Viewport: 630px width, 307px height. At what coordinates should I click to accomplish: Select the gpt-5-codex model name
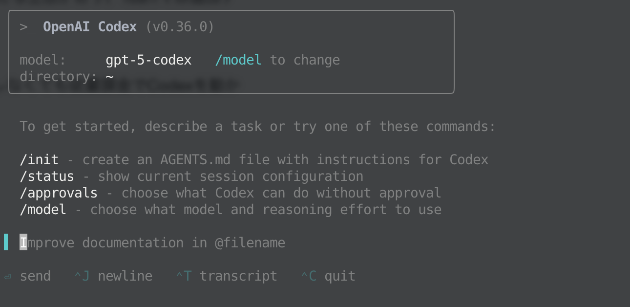coord(148,60)
